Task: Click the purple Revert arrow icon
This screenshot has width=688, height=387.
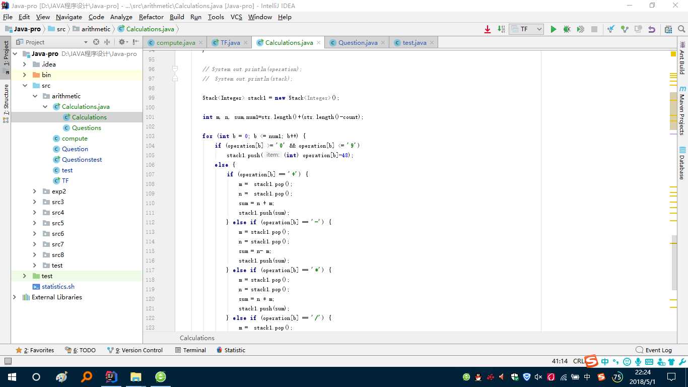Action: 652,29
